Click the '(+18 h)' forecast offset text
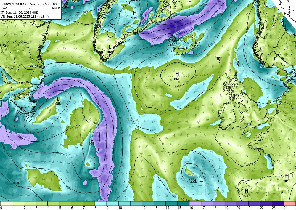The width and height of the screenshot is (296, 210). tap(43, 17)
